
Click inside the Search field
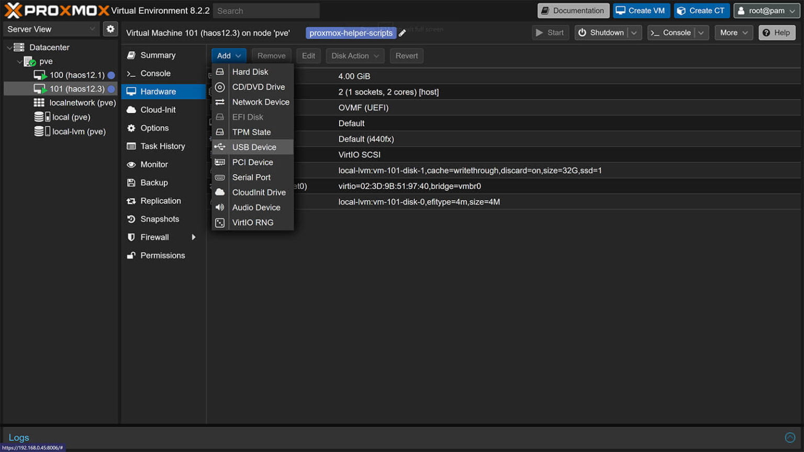[x=266, y=10]
